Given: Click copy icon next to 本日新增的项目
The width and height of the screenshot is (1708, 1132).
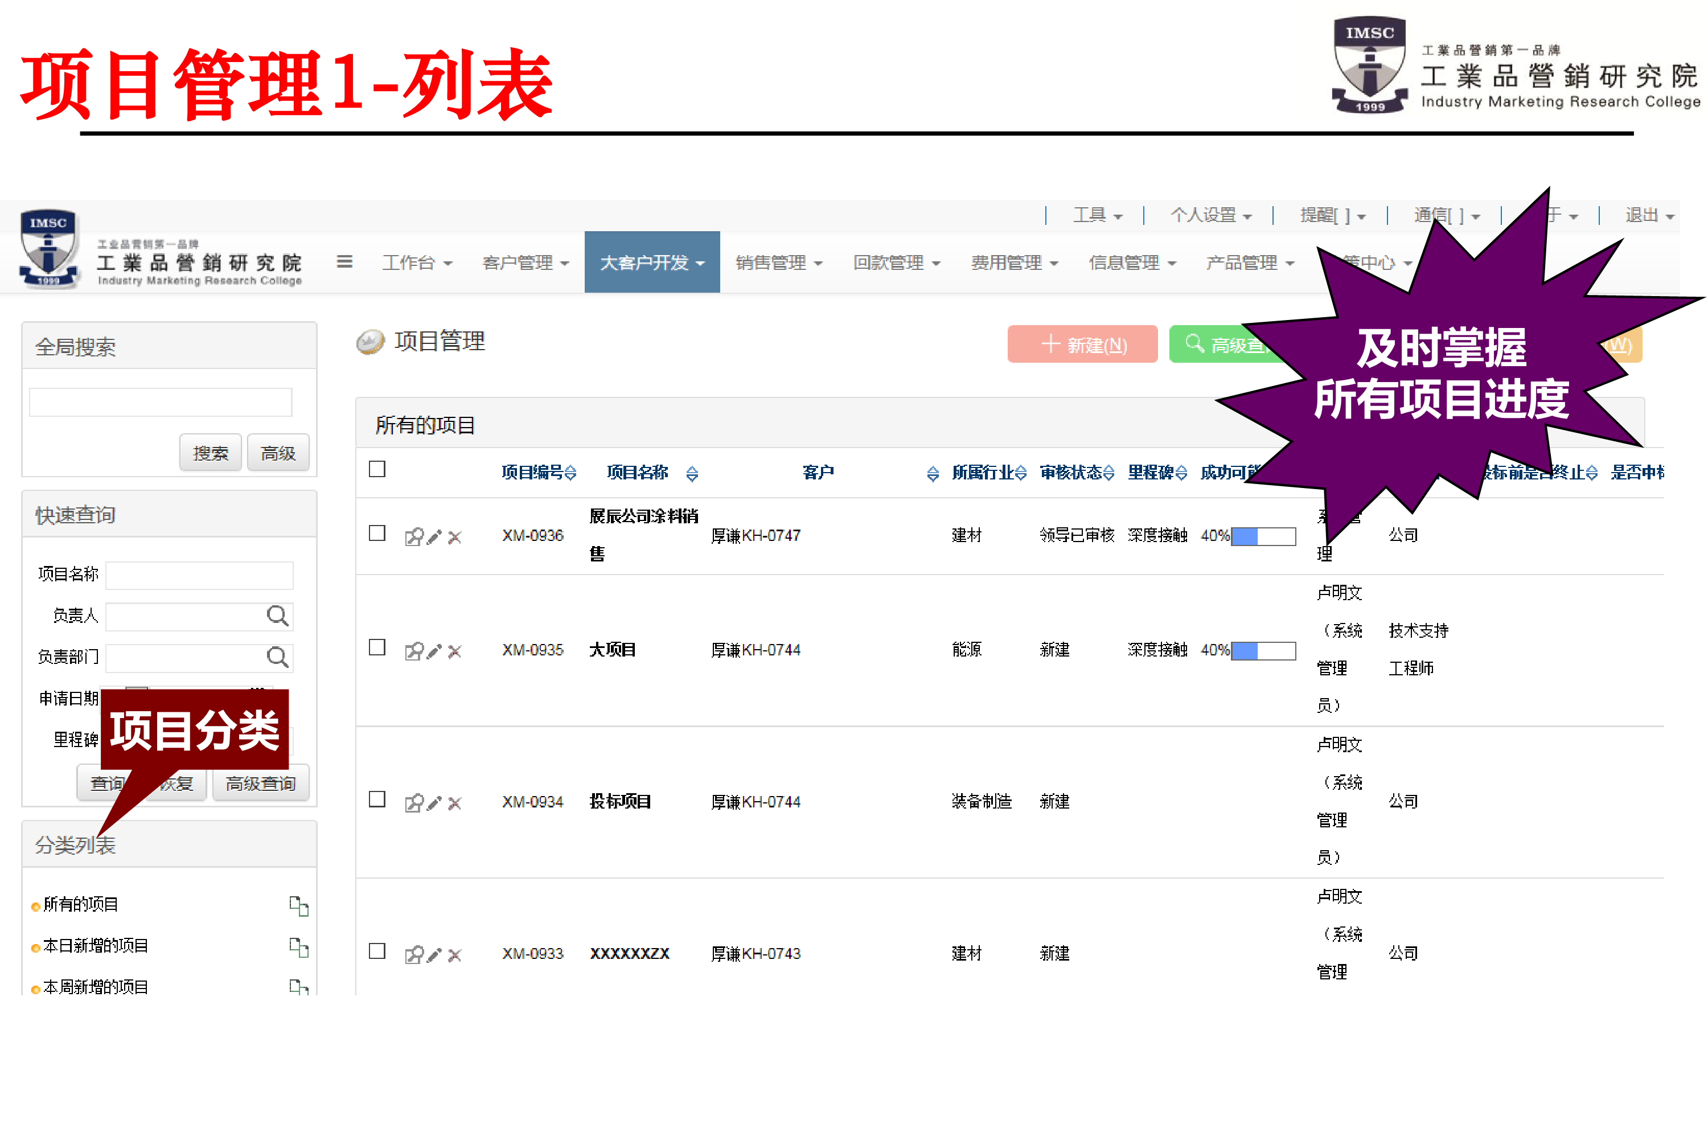Looking at the screenshot, I should coord(300,947).
